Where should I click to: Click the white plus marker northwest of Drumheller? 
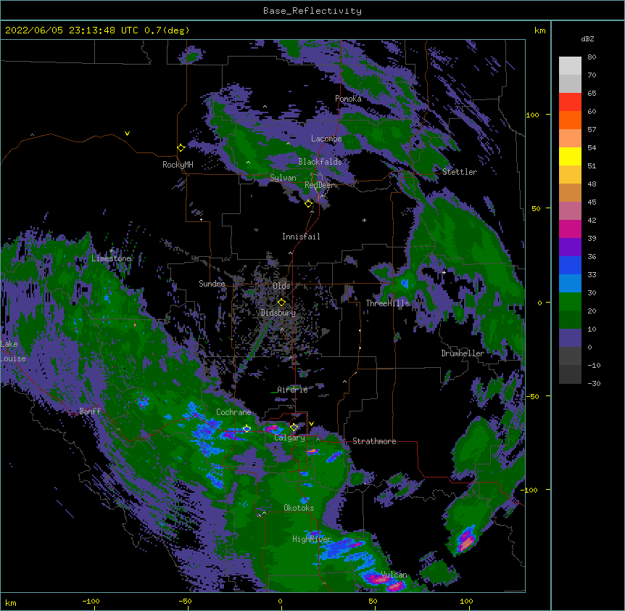pyautogui.click(x=444, y=272)
